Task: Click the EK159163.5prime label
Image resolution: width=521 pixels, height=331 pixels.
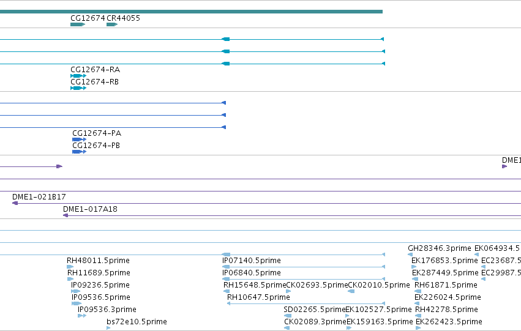Action: 380,322
